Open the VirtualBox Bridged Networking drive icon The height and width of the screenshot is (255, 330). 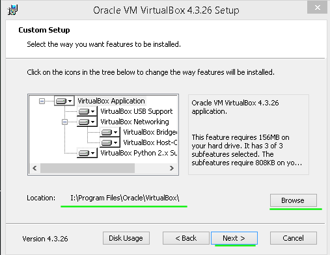point(109,132)
